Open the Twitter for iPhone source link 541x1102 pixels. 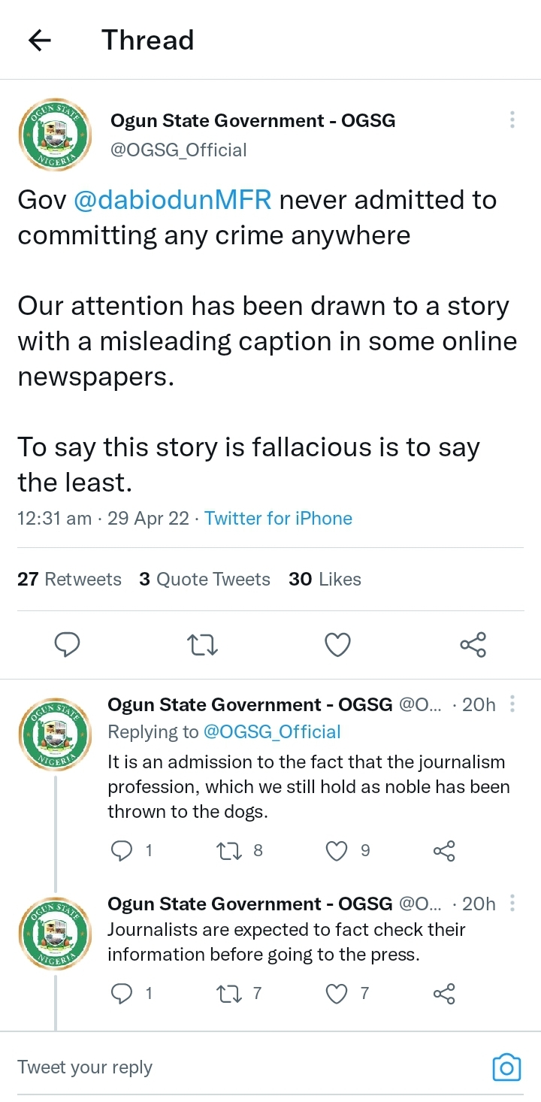click(278, 519)
